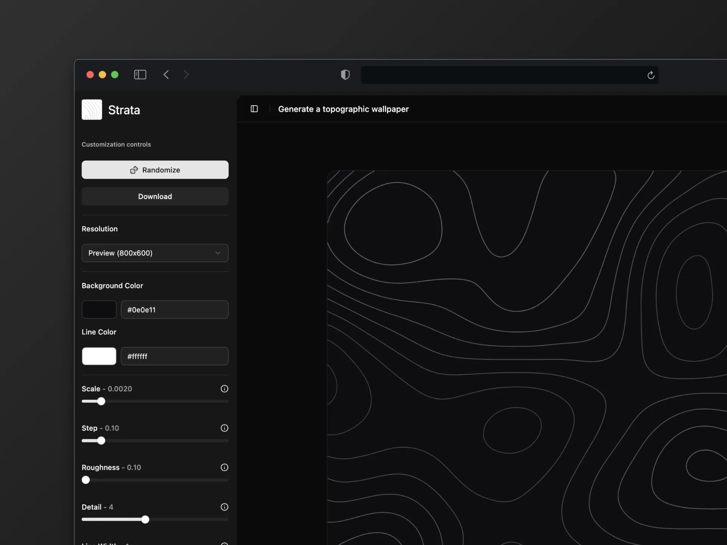
Task: Click the privacy shield icon
Action: tap(345, 75)
